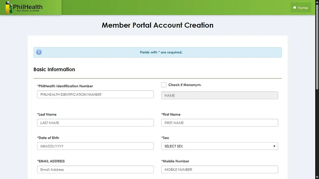Screen dimensions: 319x179
Task: Focus the First Name input
Action: [x=220, y=123]
